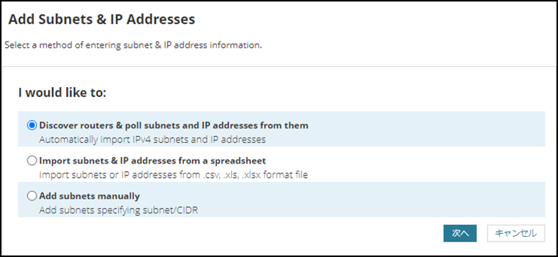
Task: Click the 'Discover routers & poll subnets' label text
Action: click(x=173, y=125)
